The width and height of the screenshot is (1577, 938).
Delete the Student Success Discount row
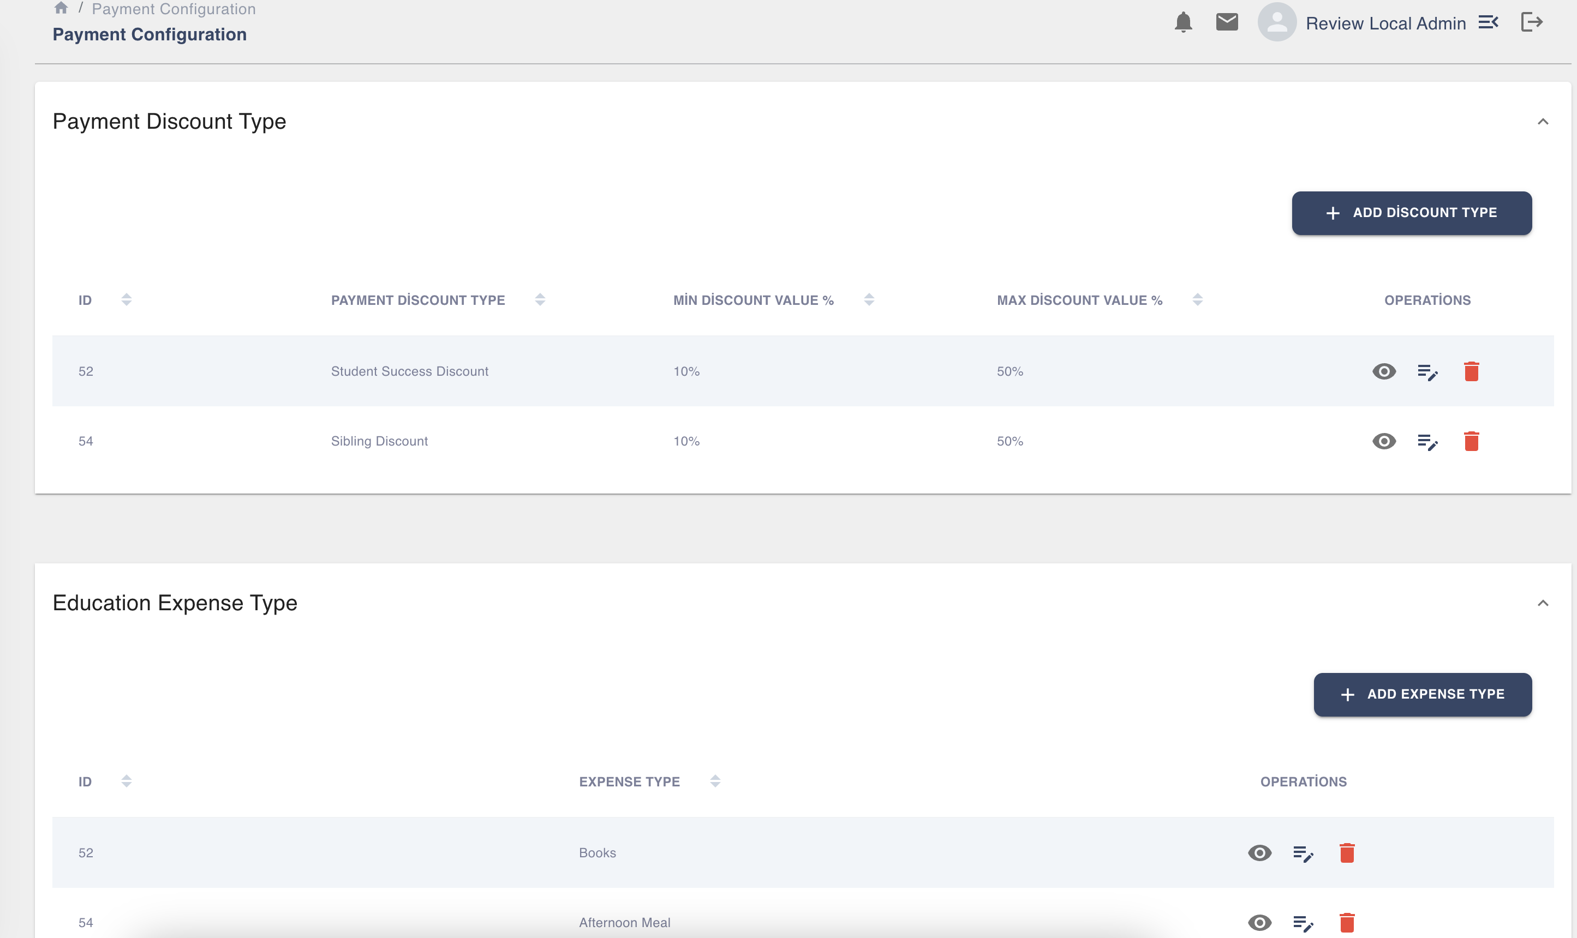click(x=1471, y=371)
